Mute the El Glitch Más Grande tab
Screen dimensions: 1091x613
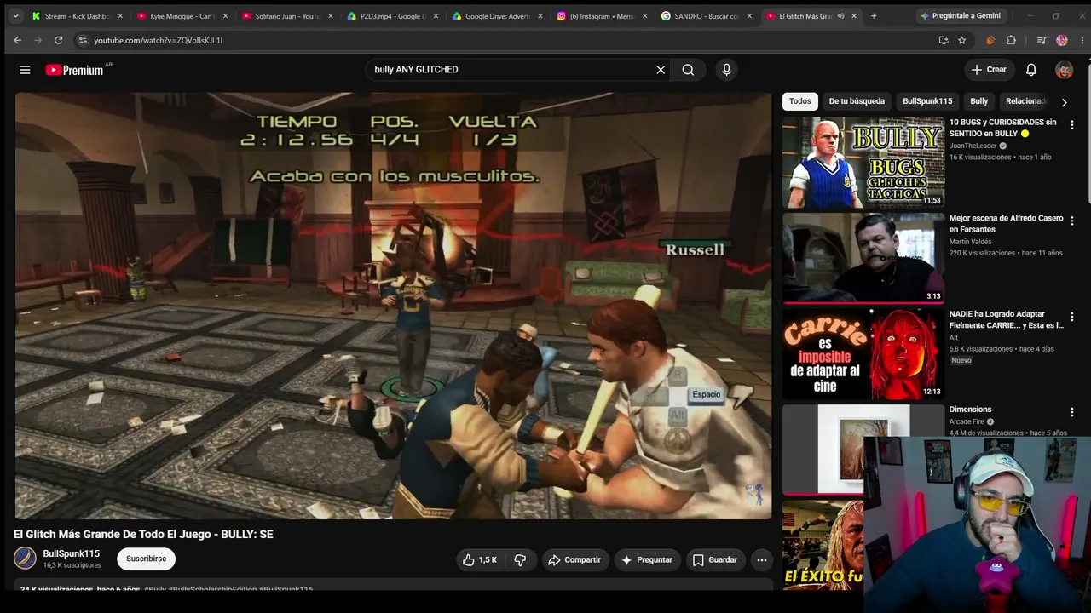pyautogui.click(x=840, y=16)
